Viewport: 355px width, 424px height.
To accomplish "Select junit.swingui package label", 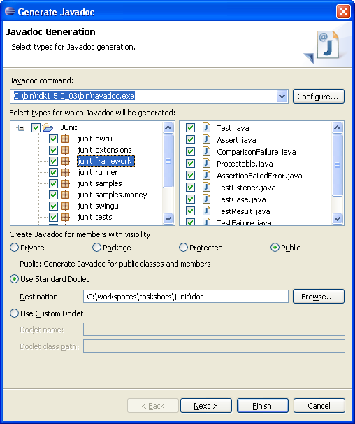I will [x=99, y=206].
